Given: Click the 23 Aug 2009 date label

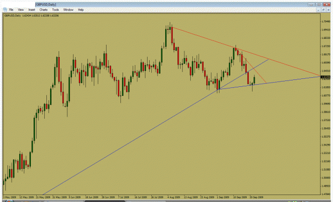Looking at the screenshot, I should (207, 197).
